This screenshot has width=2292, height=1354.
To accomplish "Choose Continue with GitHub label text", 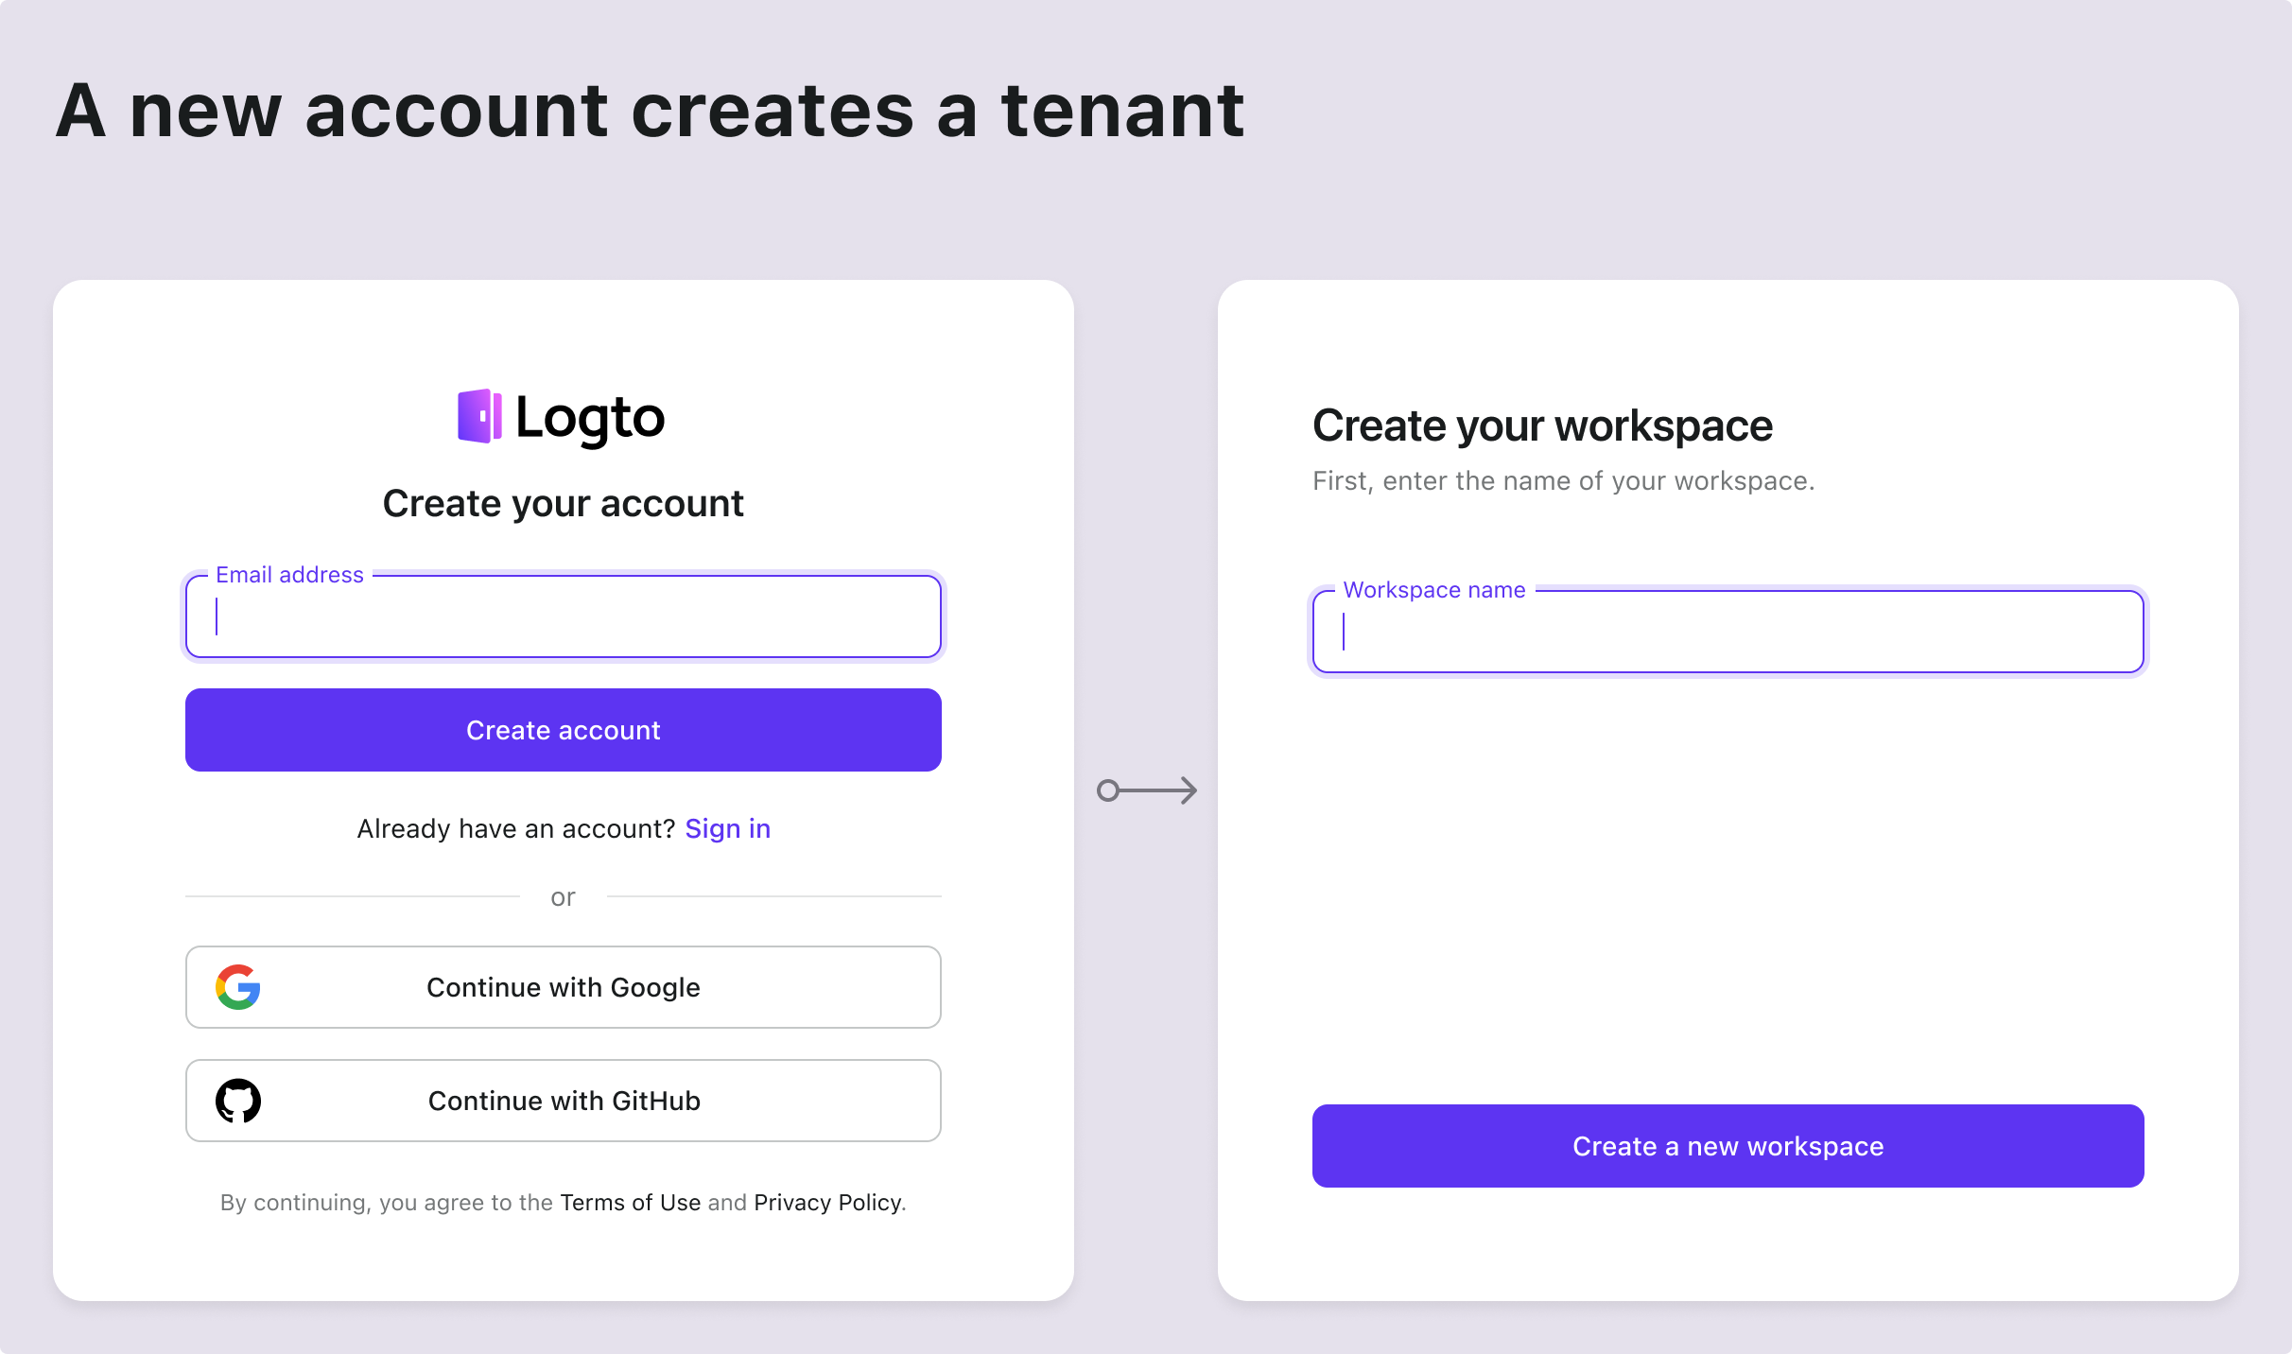I will pos(564,1101).
